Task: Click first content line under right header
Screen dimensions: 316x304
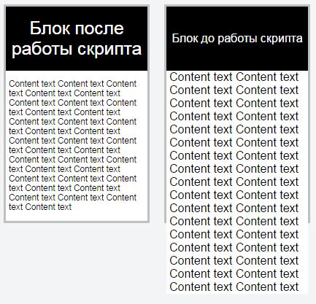Action: tap(234, 77)
